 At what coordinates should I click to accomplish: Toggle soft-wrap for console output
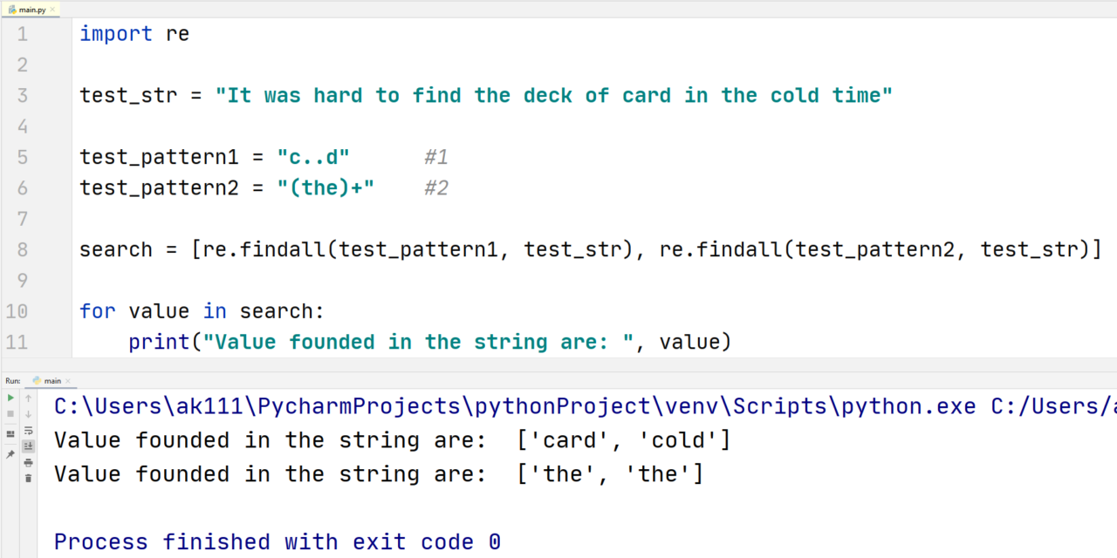(28, 432)
